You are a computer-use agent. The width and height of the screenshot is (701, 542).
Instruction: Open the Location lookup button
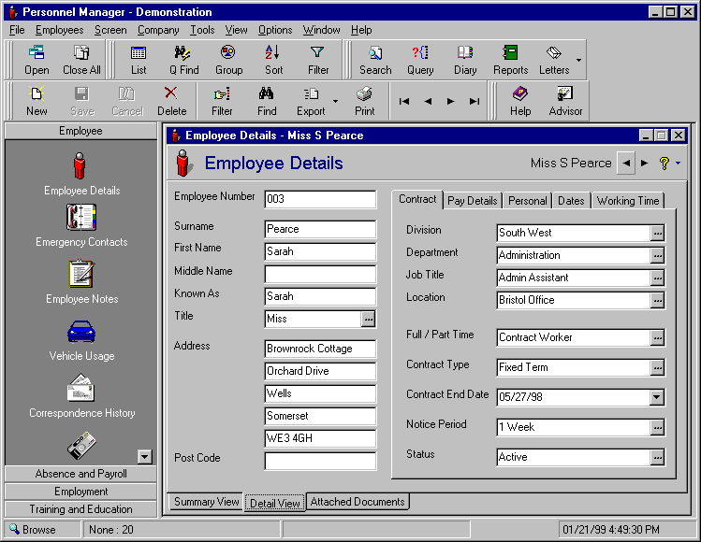click(657, 300)
